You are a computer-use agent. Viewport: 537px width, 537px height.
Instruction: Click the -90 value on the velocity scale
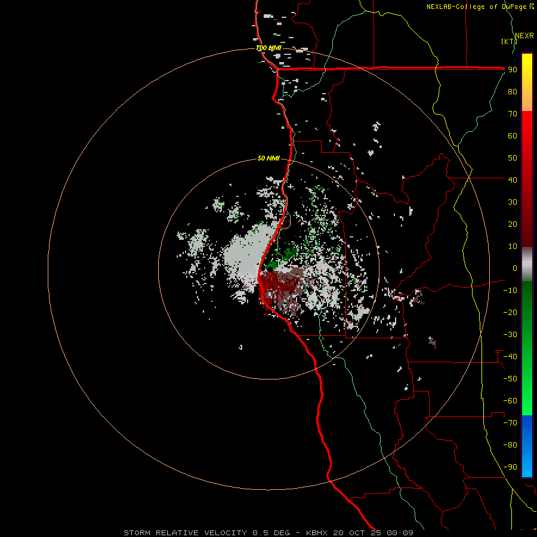click(x=510, y=467)
